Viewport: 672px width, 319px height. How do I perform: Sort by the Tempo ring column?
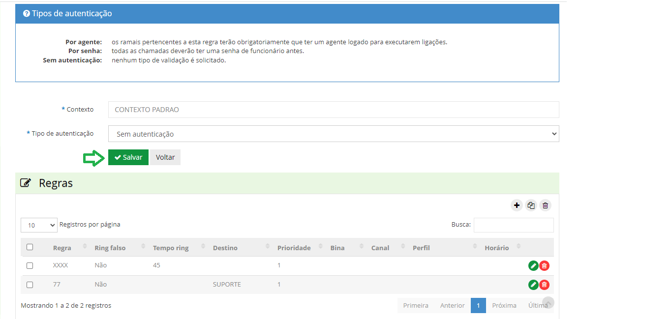point(178,248)
